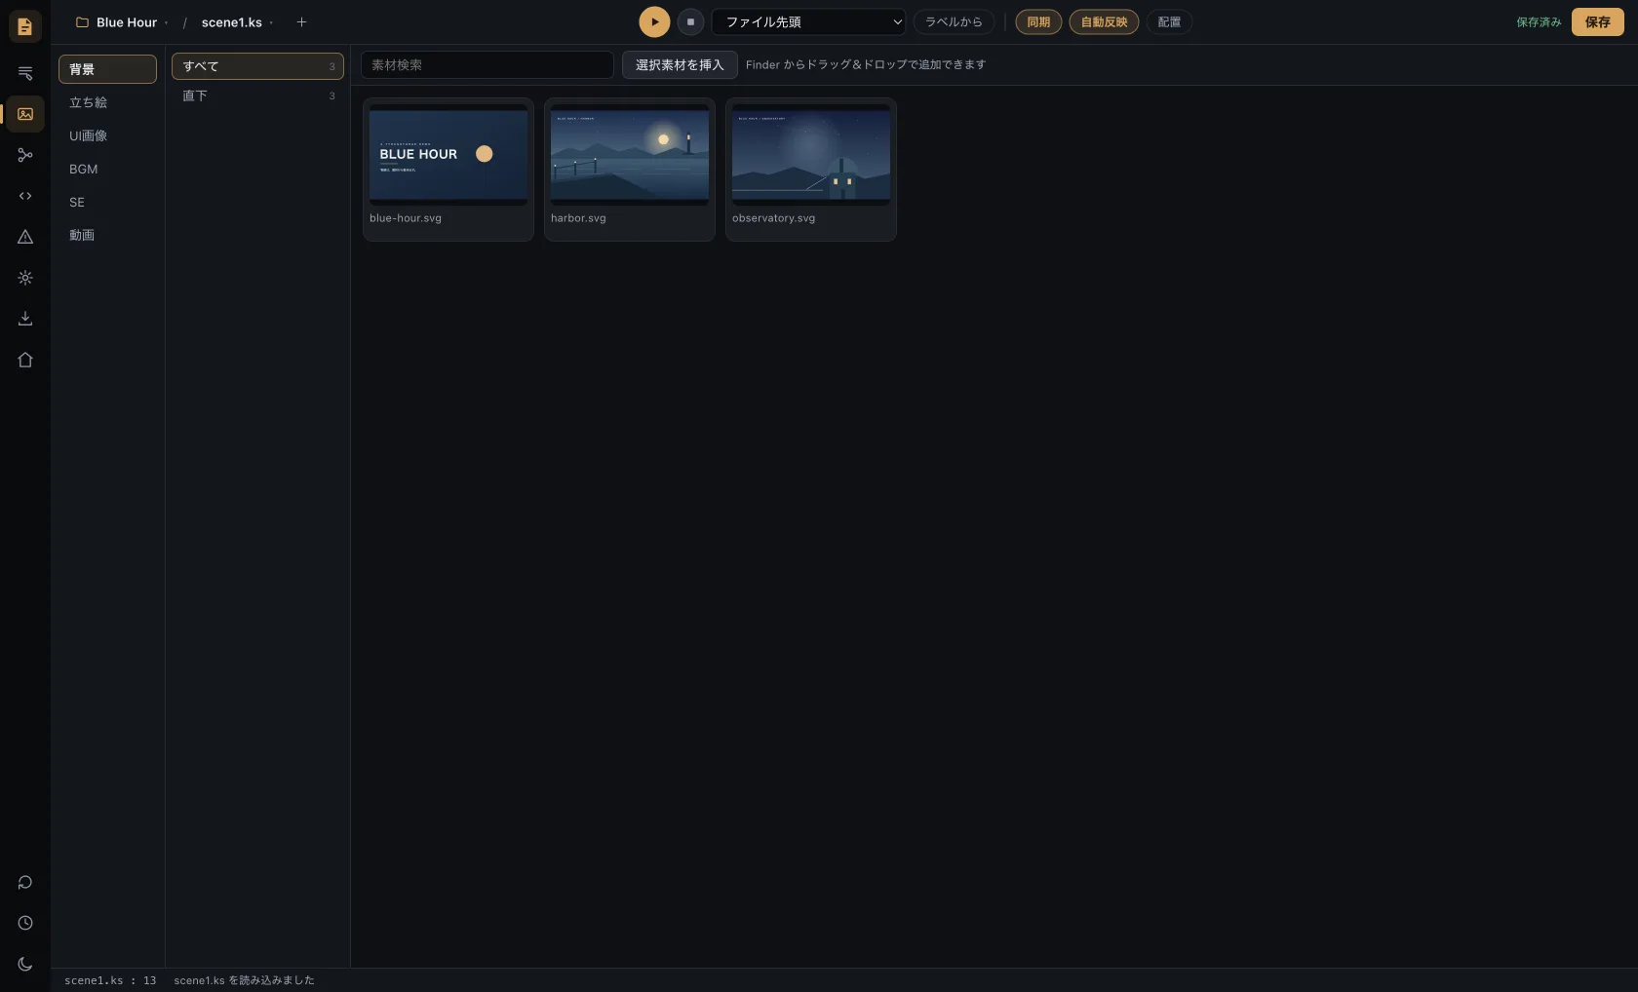The image size is (1638, 992).
Task: Show the BGM category
Action: 107,169
